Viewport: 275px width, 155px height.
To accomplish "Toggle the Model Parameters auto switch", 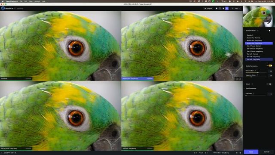I will pyautogui.click(x=270, y=66).
